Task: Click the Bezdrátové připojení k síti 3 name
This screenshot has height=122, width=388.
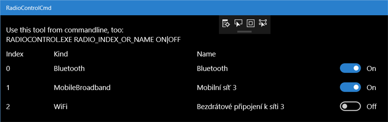Action: 240,107
